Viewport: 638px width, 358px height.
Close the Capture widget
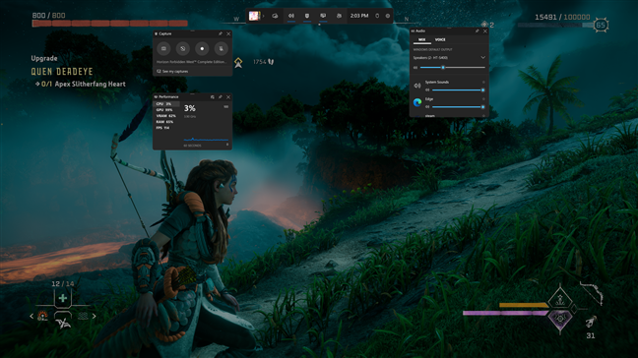(x=228, y=33)
